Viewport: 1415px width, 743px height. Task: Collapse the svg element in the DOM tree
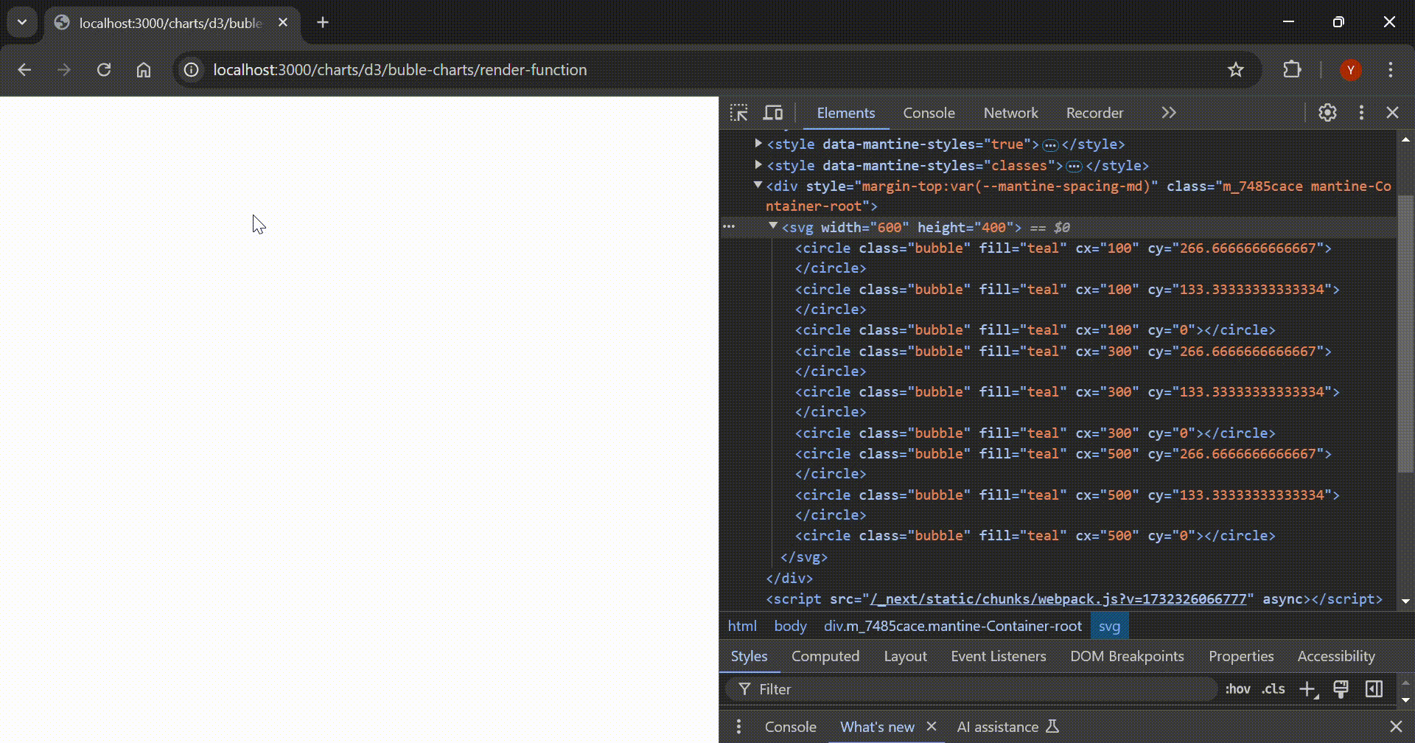[x=774, y=227]
